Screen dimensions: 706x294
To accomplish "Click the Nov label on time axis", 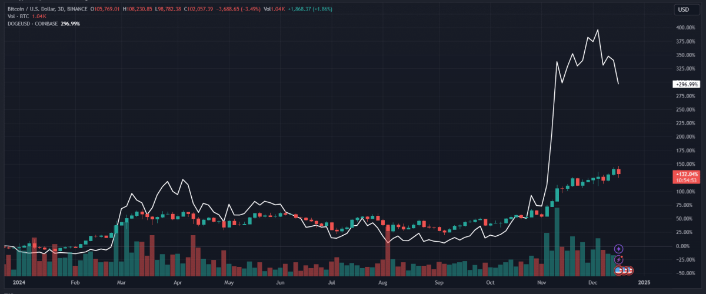I will pyautogui.click(x=541, y=283).
